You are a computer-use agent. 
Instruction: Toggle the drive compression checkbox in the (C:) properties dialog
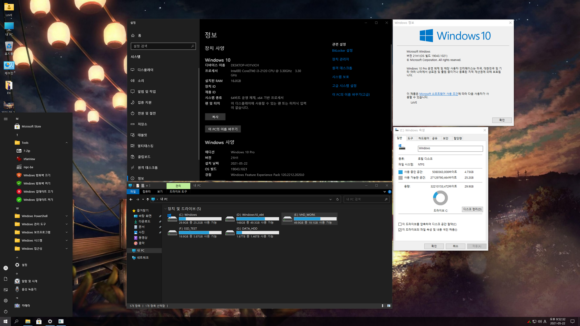pyautogui.click(x=400, y=224)
